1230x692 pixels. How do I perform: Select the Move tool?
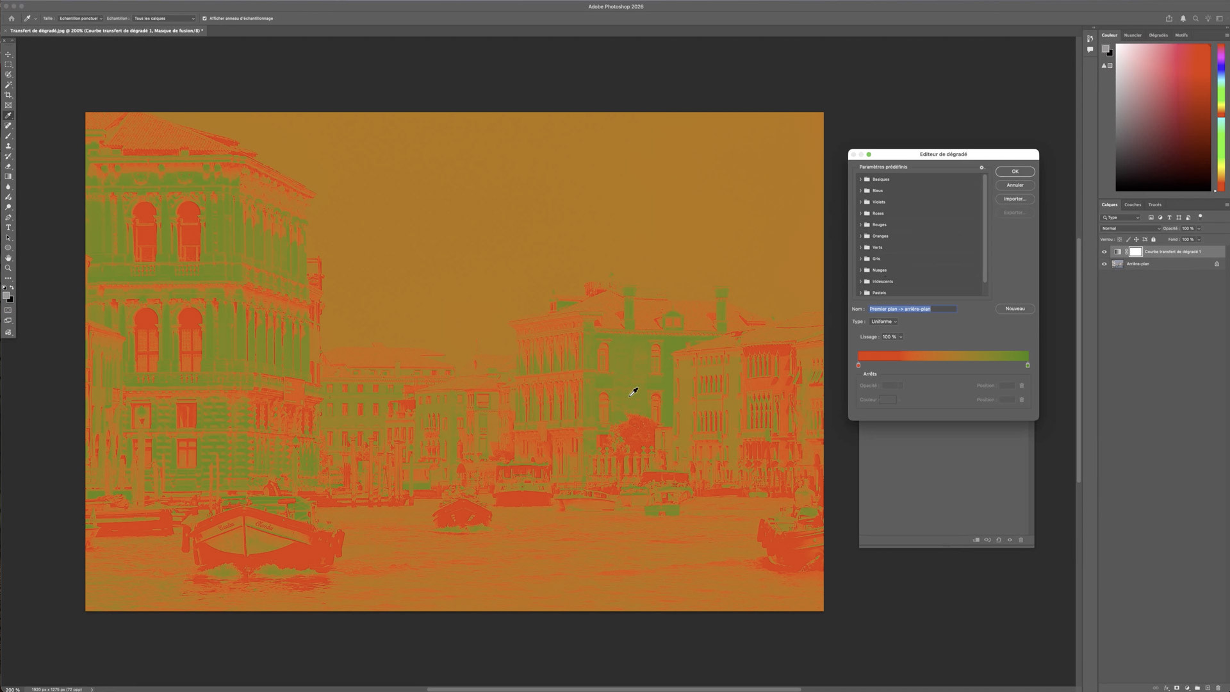click(8, 54)
